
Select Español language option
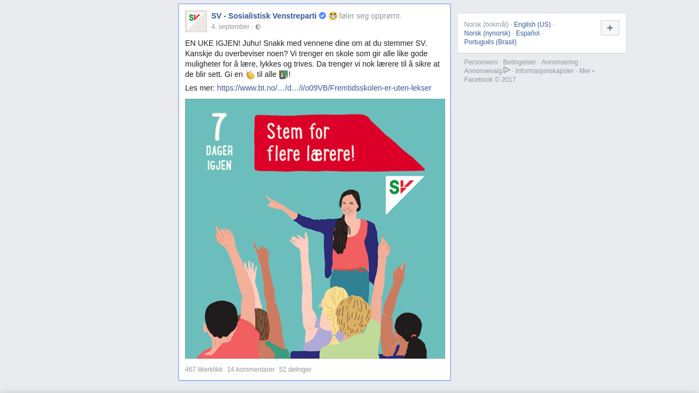click(528, 33)
